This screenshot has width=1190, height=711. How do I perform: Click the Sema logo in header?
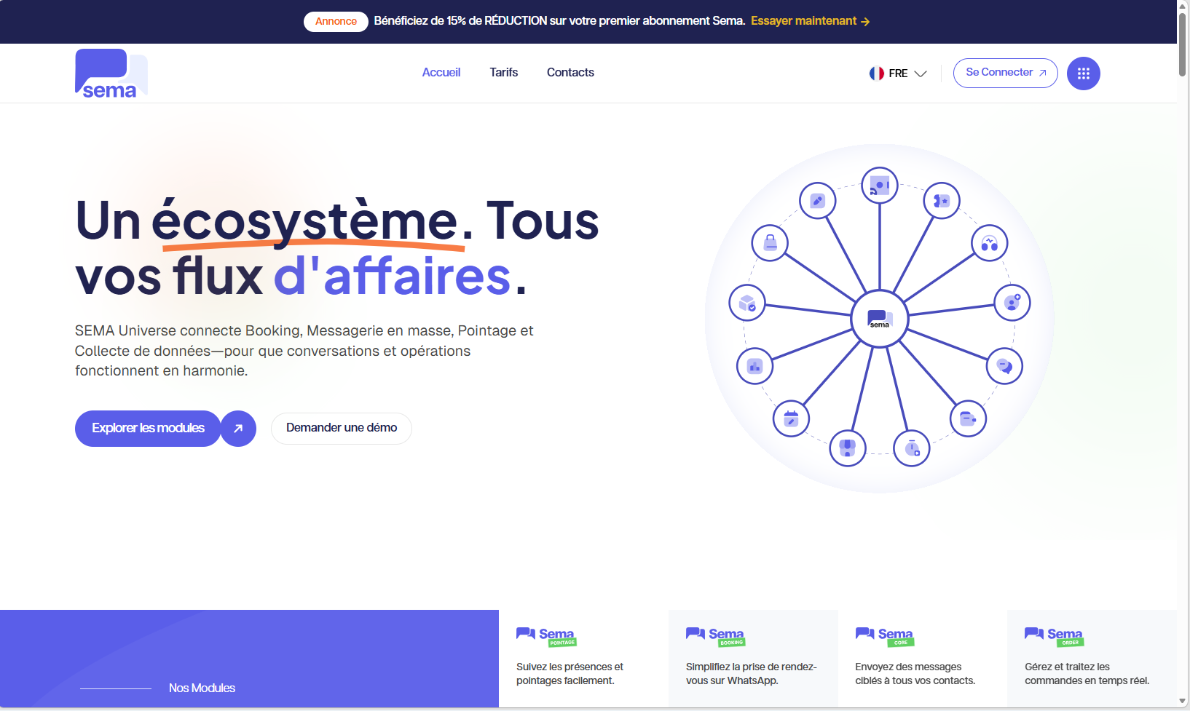[x=111, y=74]
